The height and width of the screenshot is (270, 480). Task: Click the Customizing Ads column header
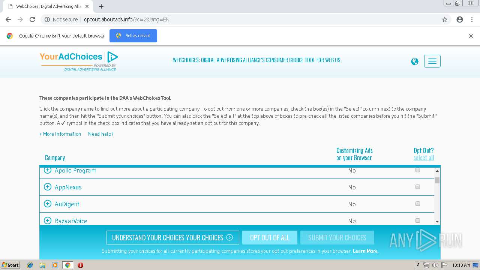tap(354, 154)
